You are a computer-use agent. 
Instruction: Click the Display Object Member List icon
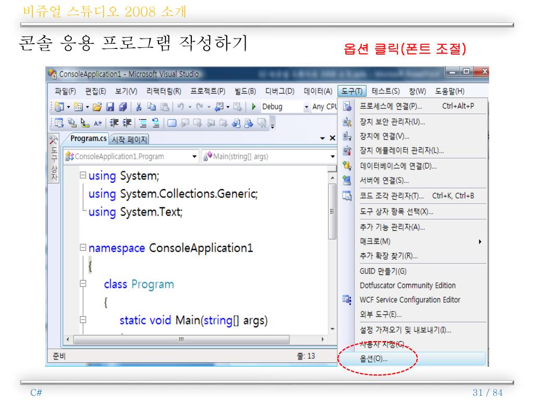click(59, 122)
